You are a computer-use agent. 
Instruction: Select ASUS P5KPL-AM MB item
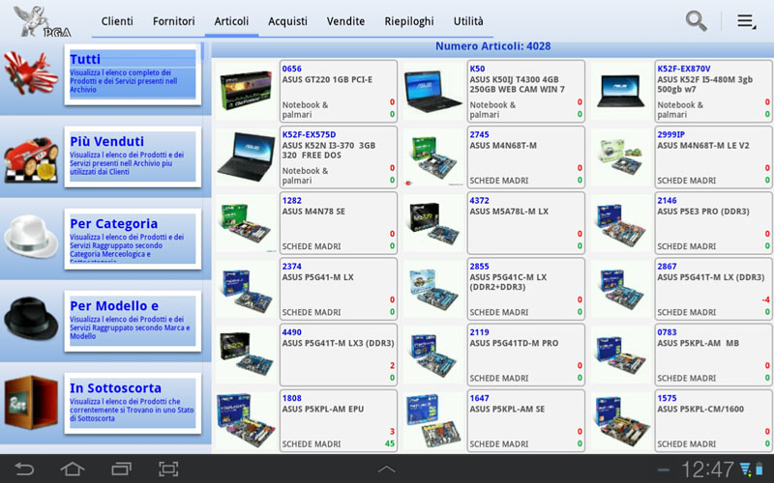coord(713,355)
